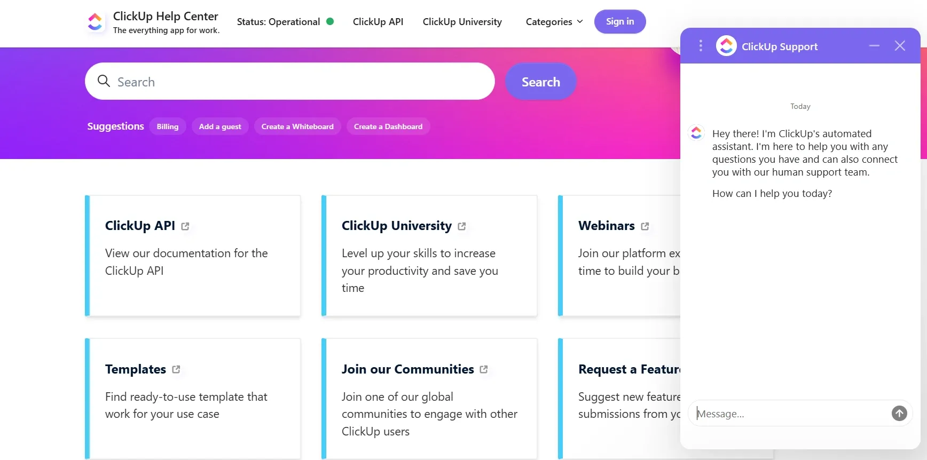Click the ClickUp Support logo in chat header
The image size is (927, 460).
tap(726, 46)
